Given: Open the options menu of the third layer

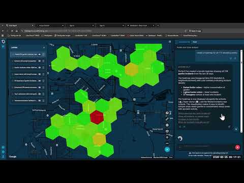Looking at the screenshot, I should pos(43,68).
